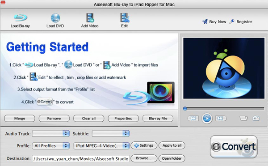Play the preview video
This screenshot has height=166, width=268.
click(207, 118)
